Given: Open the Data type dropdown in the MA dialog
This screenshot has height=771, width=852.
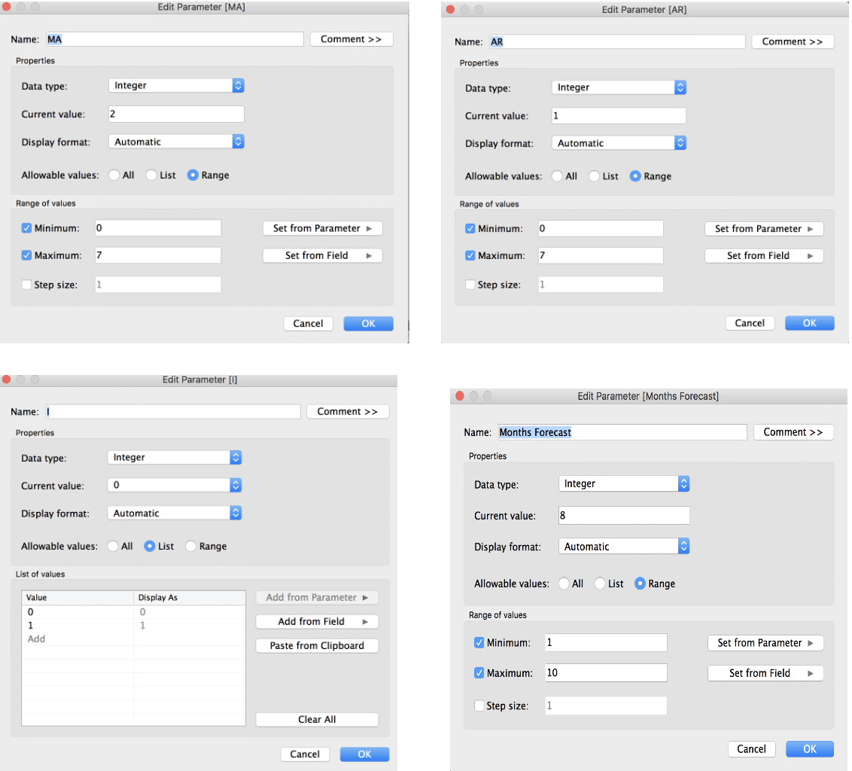Looking at the screenshot, I should click(x=176, y=85).
